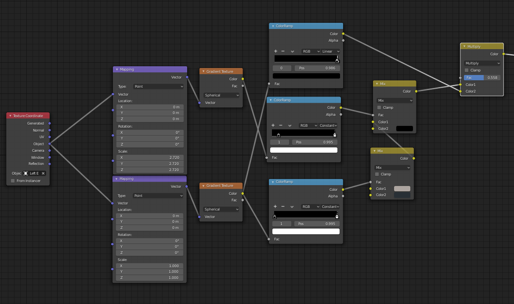The image size is (514, 304).
Task: Open tools chevron in the Linear ColorRamp
Action: click(292, 51)
